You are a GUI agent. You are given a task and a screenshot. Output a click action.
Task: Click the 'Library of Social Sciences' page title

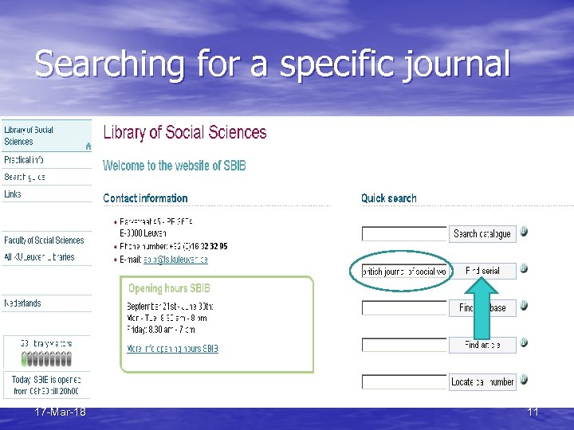185,132
